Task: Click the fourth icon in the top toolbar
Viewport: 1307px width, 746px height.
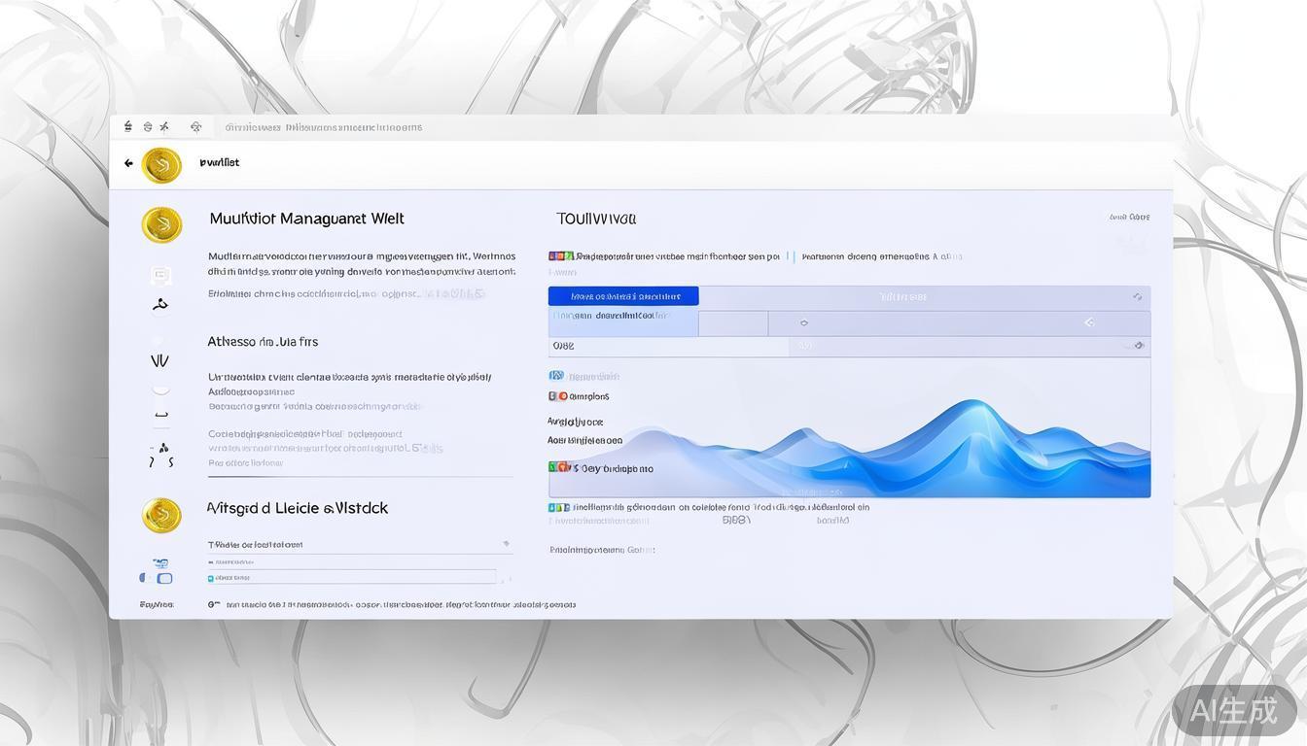Action: [x=195, y=126]
